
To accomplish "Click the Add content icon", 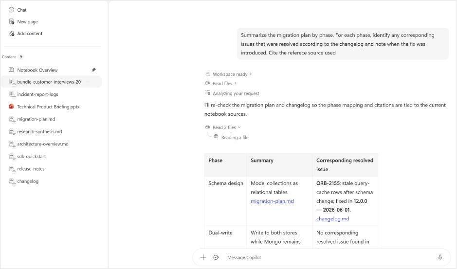I will tap(11, 34).
